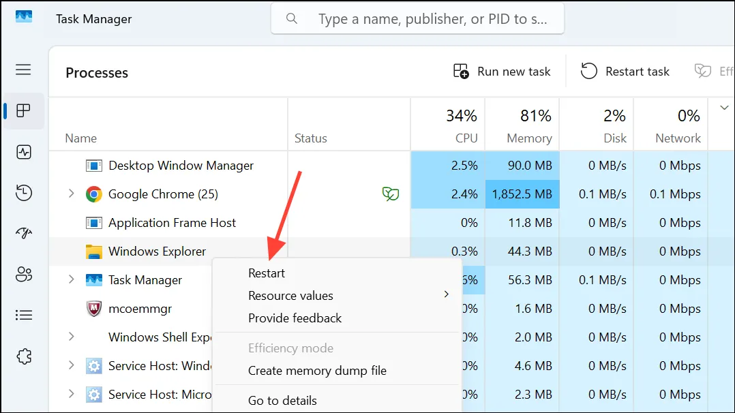Click the Service Host: Micro gear icon

click(x=94, y=395)
